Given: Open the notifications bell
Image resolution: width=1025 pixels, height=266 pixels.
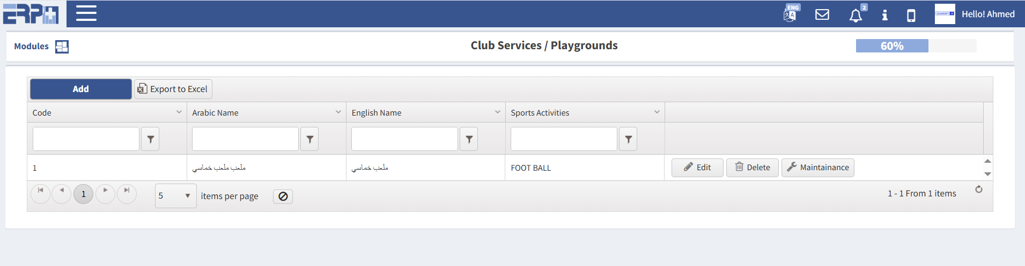Looking at the screenshot, I should pos(856,15).
